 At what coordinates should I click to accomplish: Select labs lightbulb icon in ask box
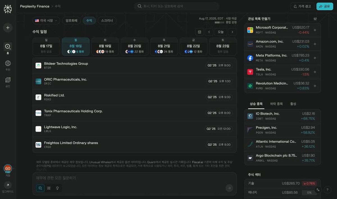pyautogui.click(x=57, y=188)
